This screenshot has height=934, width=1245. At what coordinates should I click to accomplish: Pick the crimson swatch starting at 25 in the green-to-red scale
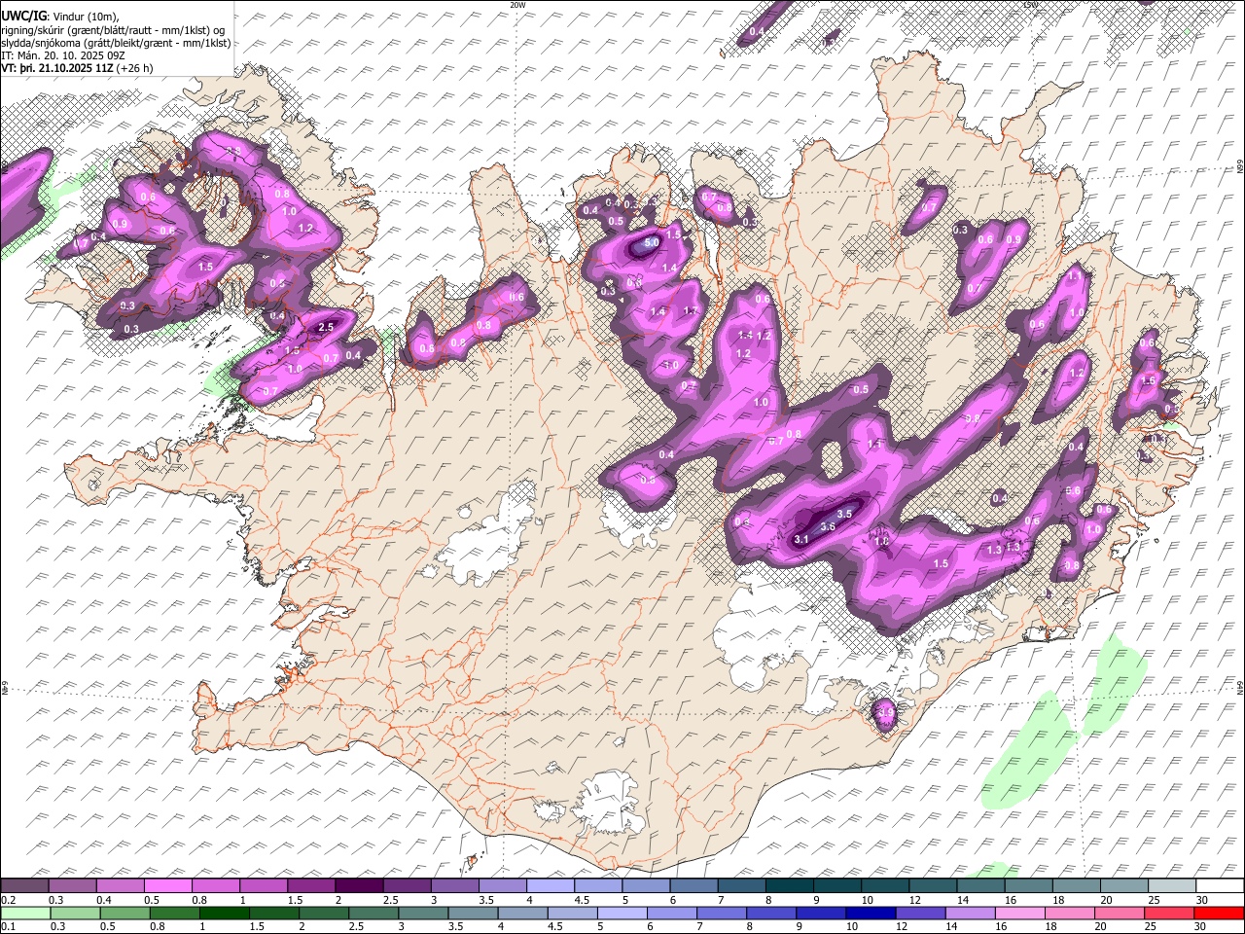pos(1168,913)
